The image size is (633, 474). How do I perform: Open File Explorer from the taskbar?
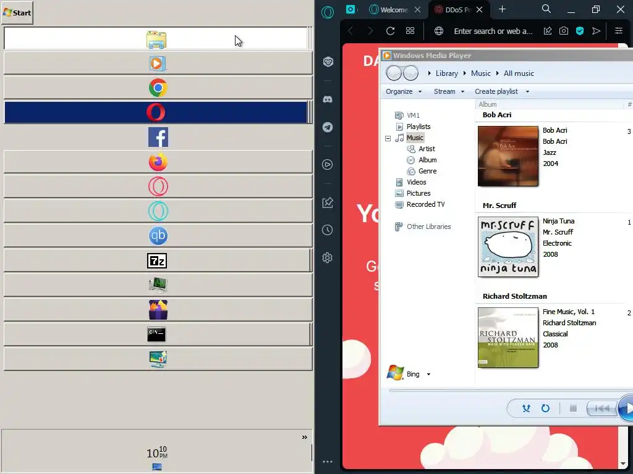pyautogui.click(x=156, y=39)
